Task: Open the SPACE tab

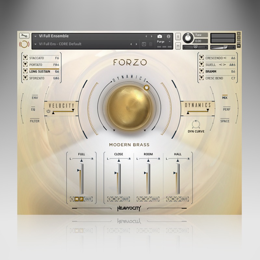Action: [x=225, y=121]
